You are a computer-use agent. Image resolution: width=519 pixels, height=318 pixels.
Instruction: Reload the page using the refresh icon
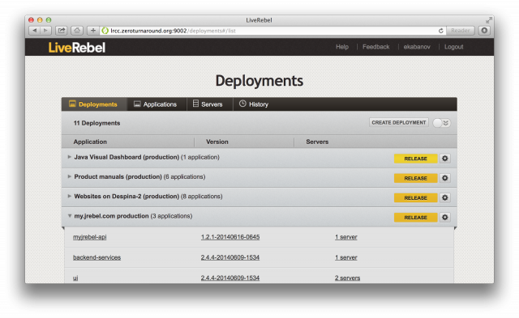point(441,31)
